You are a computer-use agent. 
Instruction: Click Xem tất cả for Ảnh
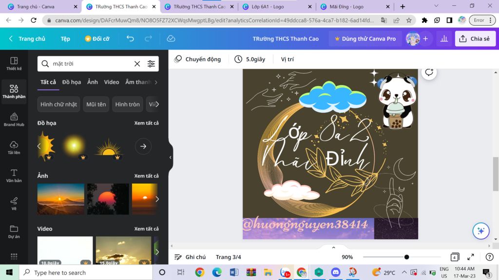point(146,176)
